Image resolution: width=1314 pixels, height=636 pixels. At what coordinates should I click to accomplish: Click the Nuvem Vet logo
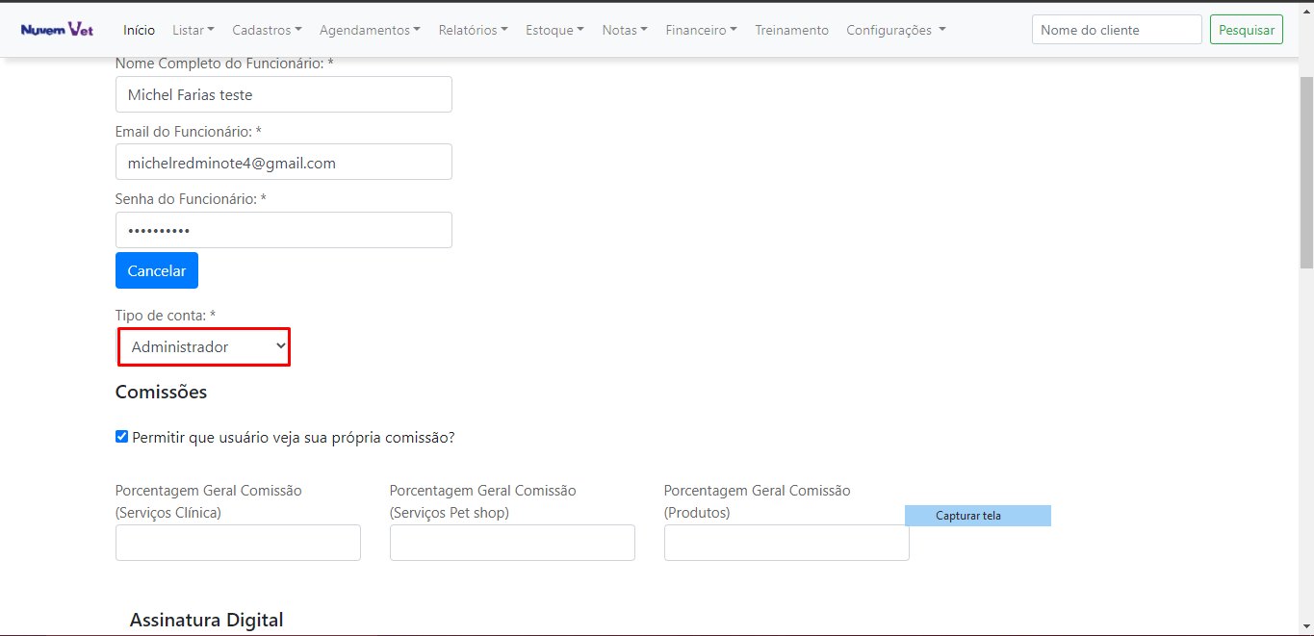(x=57, y=30)
